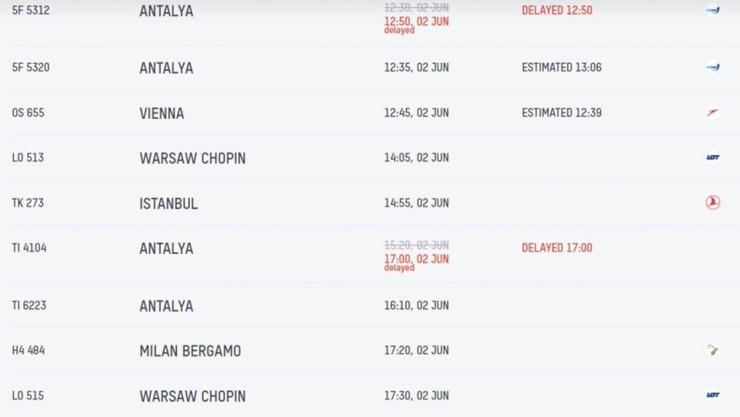740x417 pixels.
Task: Click the Turkish Airlines logo on the Istanbul row
Action: 713,203
